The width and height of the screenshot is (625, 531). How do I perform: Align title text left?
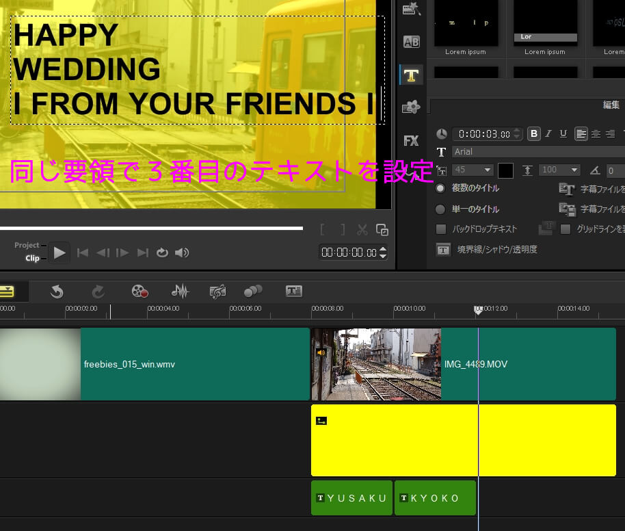coord(581,134)
